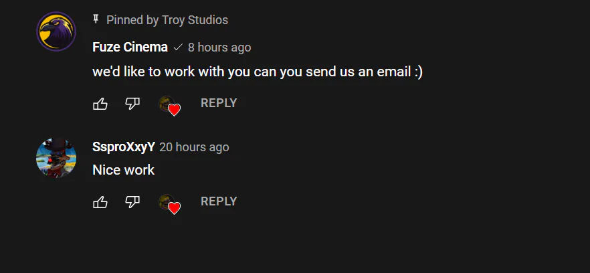Go to SsproXxyY's channel via the username

[123, 147]
